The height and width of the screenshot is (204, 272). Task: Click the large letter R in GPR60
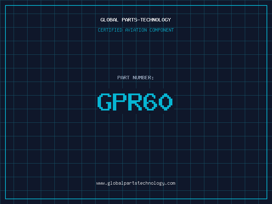(135, 102)
